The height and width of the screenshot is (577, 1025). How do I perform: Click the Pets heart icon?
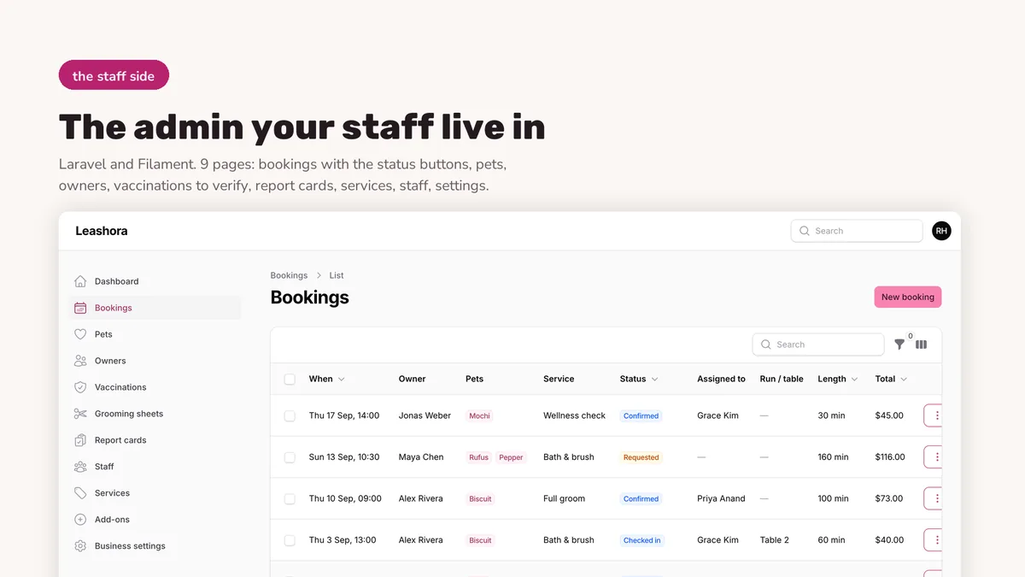coord(80,334)
